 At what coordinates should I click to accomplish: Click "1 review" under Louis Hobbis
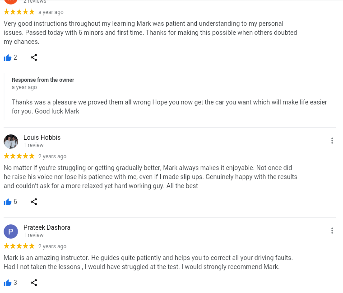[33, 145]
